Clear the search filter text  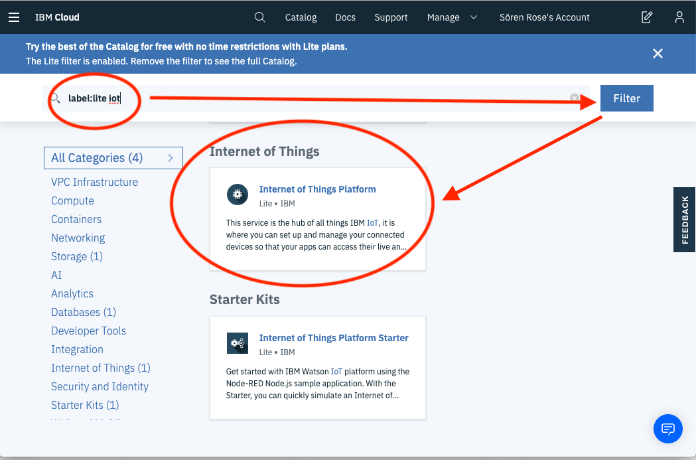point(575,98)
